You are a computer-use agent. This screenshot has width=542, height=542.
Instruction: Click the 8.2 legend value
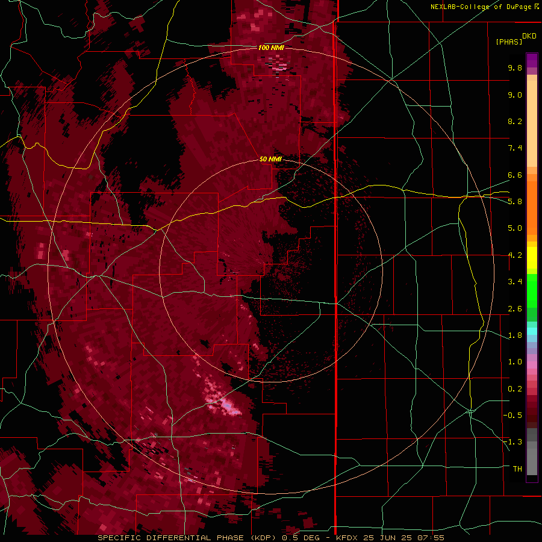[x=515, y=121]
